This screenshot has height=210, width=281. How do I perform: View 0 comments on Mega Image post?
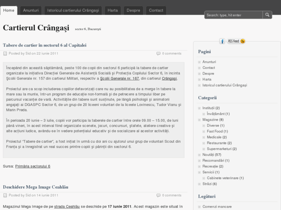[x=172, y=195]
